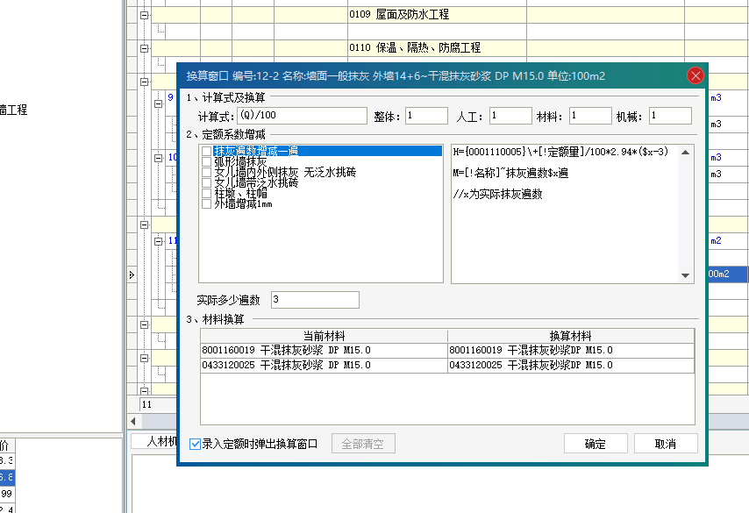Uncheck 录入定额时弹出换算窗口 checkbox
The height and width of the screenshot is (513, 749).
(x=195, y=445)
